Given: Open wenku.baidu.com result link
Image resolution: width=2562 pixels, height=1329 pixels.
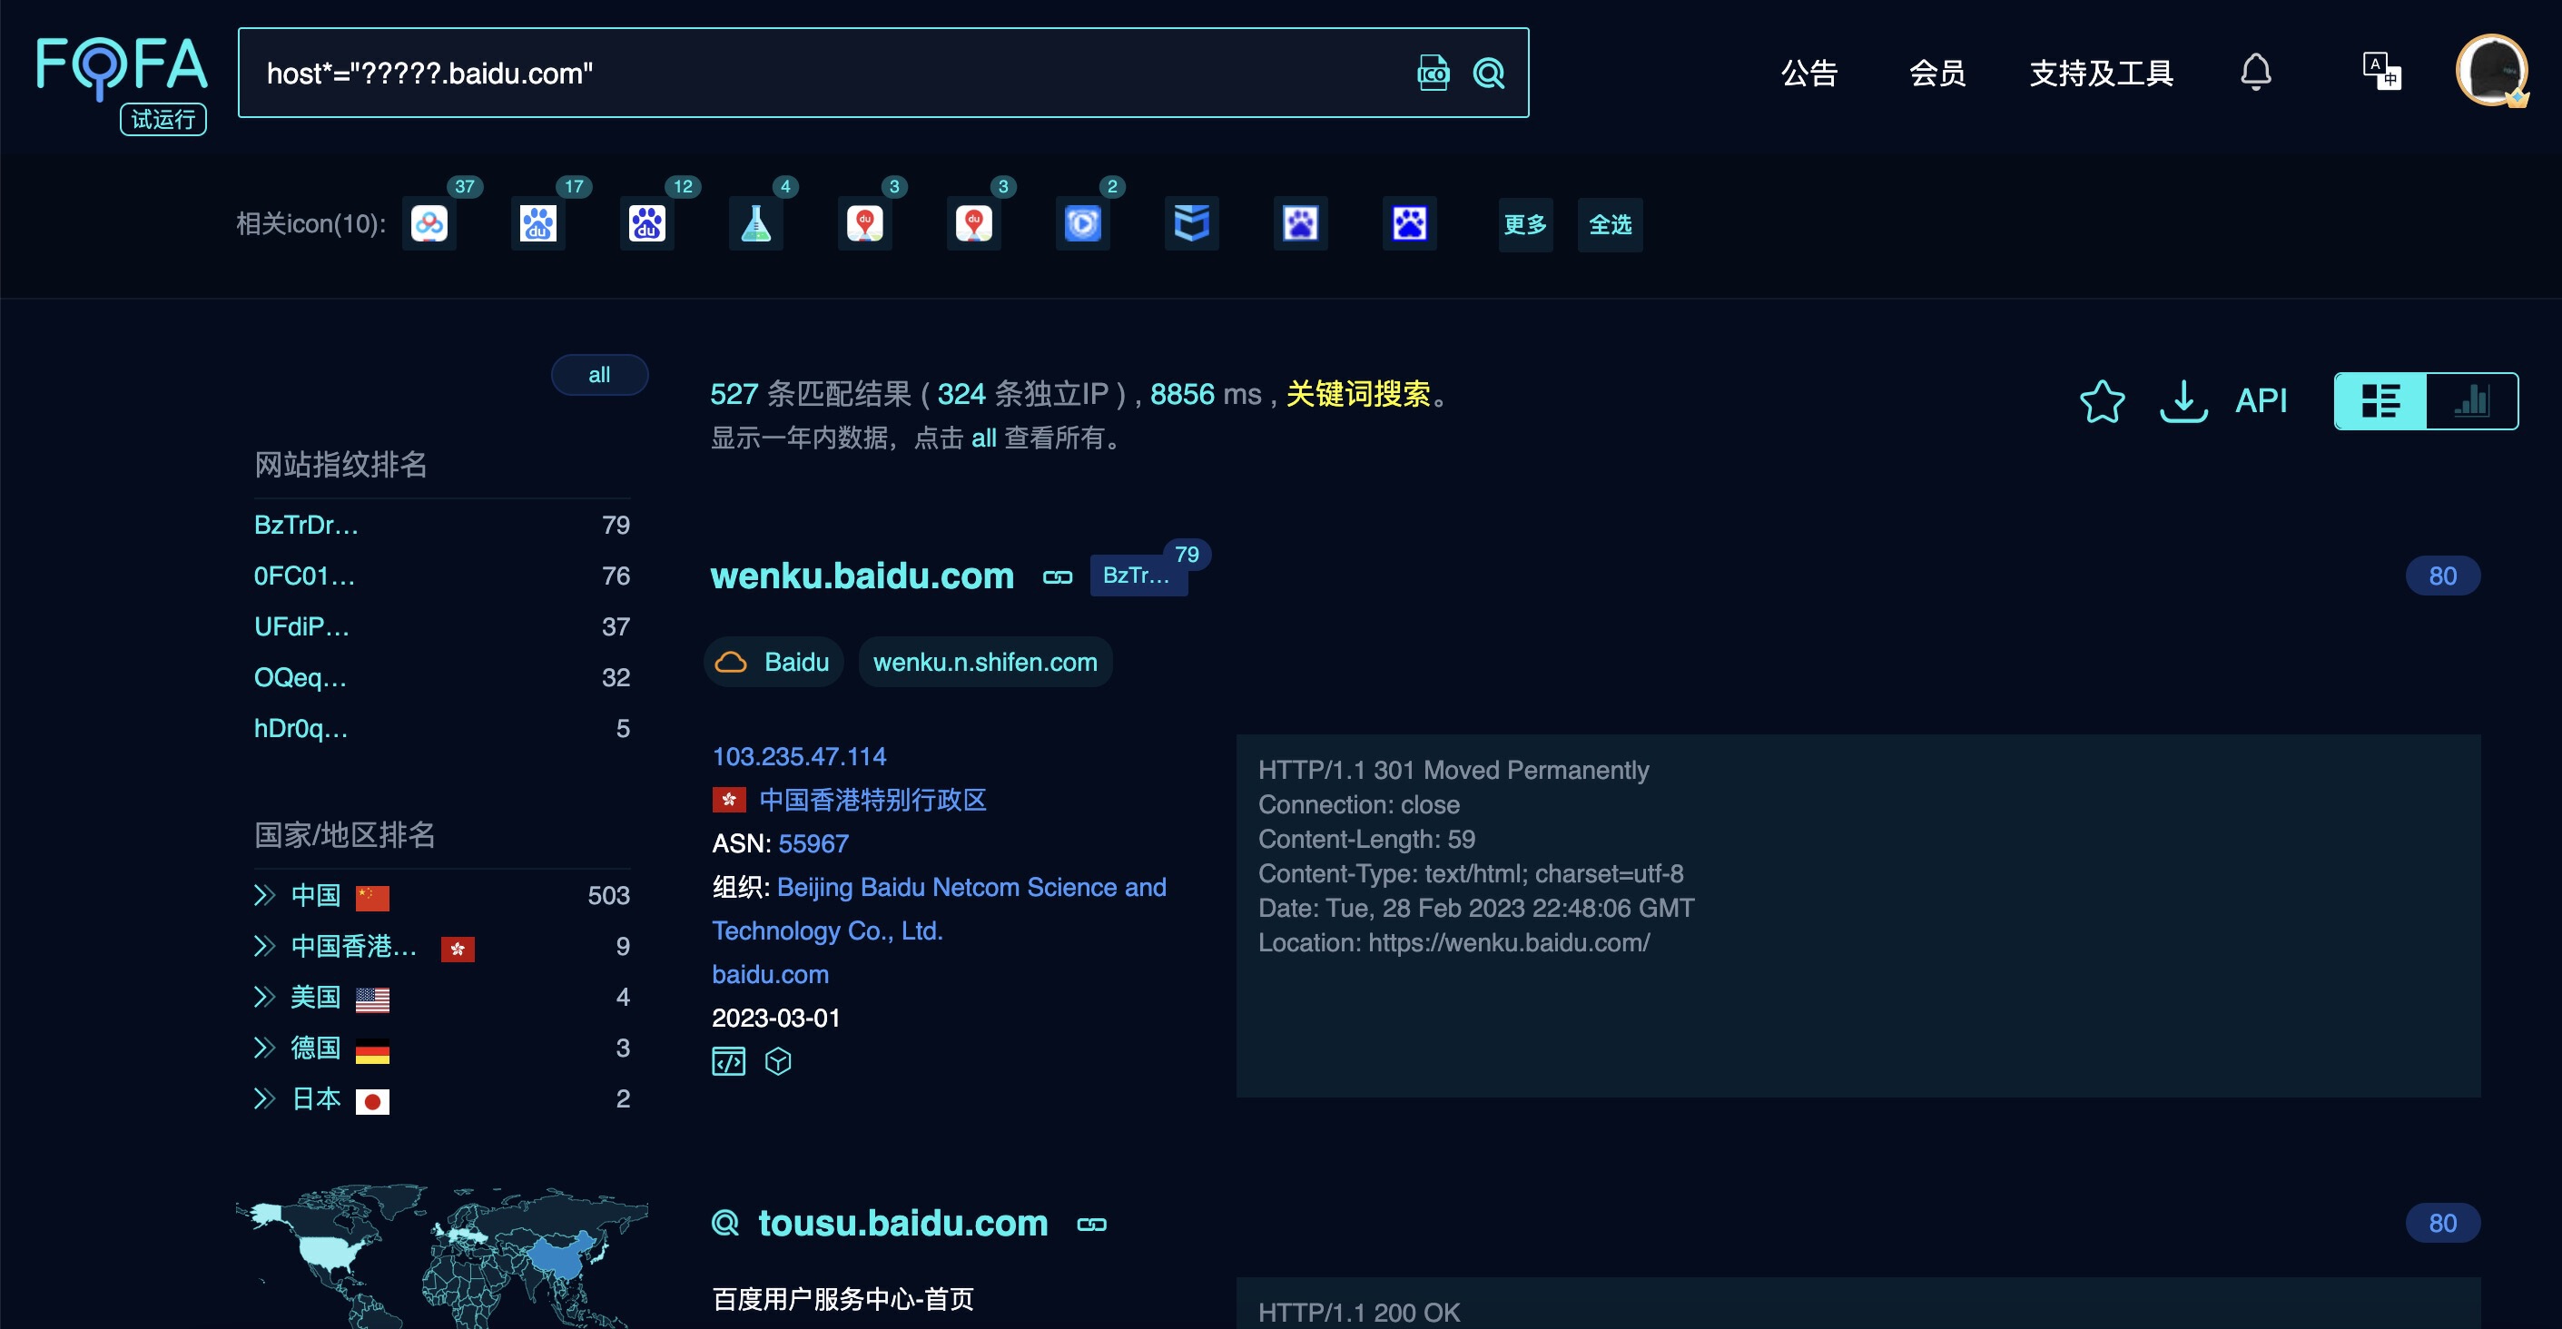Looking at the screenshot, I should pos(862,576).
